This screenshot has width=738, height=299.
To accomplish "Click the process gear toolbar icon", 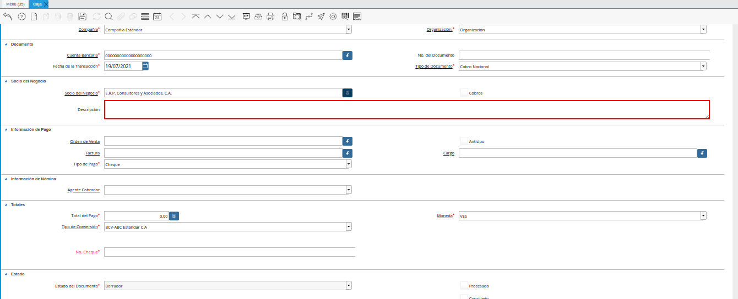I will click(x=333, y=16).
